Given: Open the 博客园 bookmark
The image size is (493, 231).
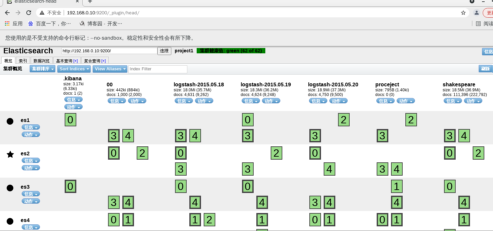Looking at the screenshot, I should coord(101,24).
